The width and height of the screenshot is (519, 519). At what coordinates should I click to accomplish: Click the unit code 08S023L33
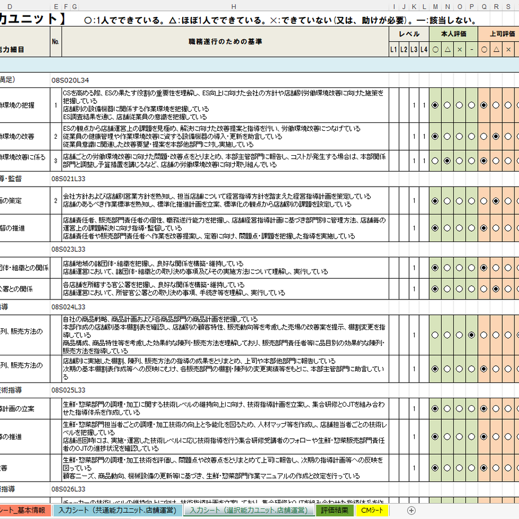(68, 249)
